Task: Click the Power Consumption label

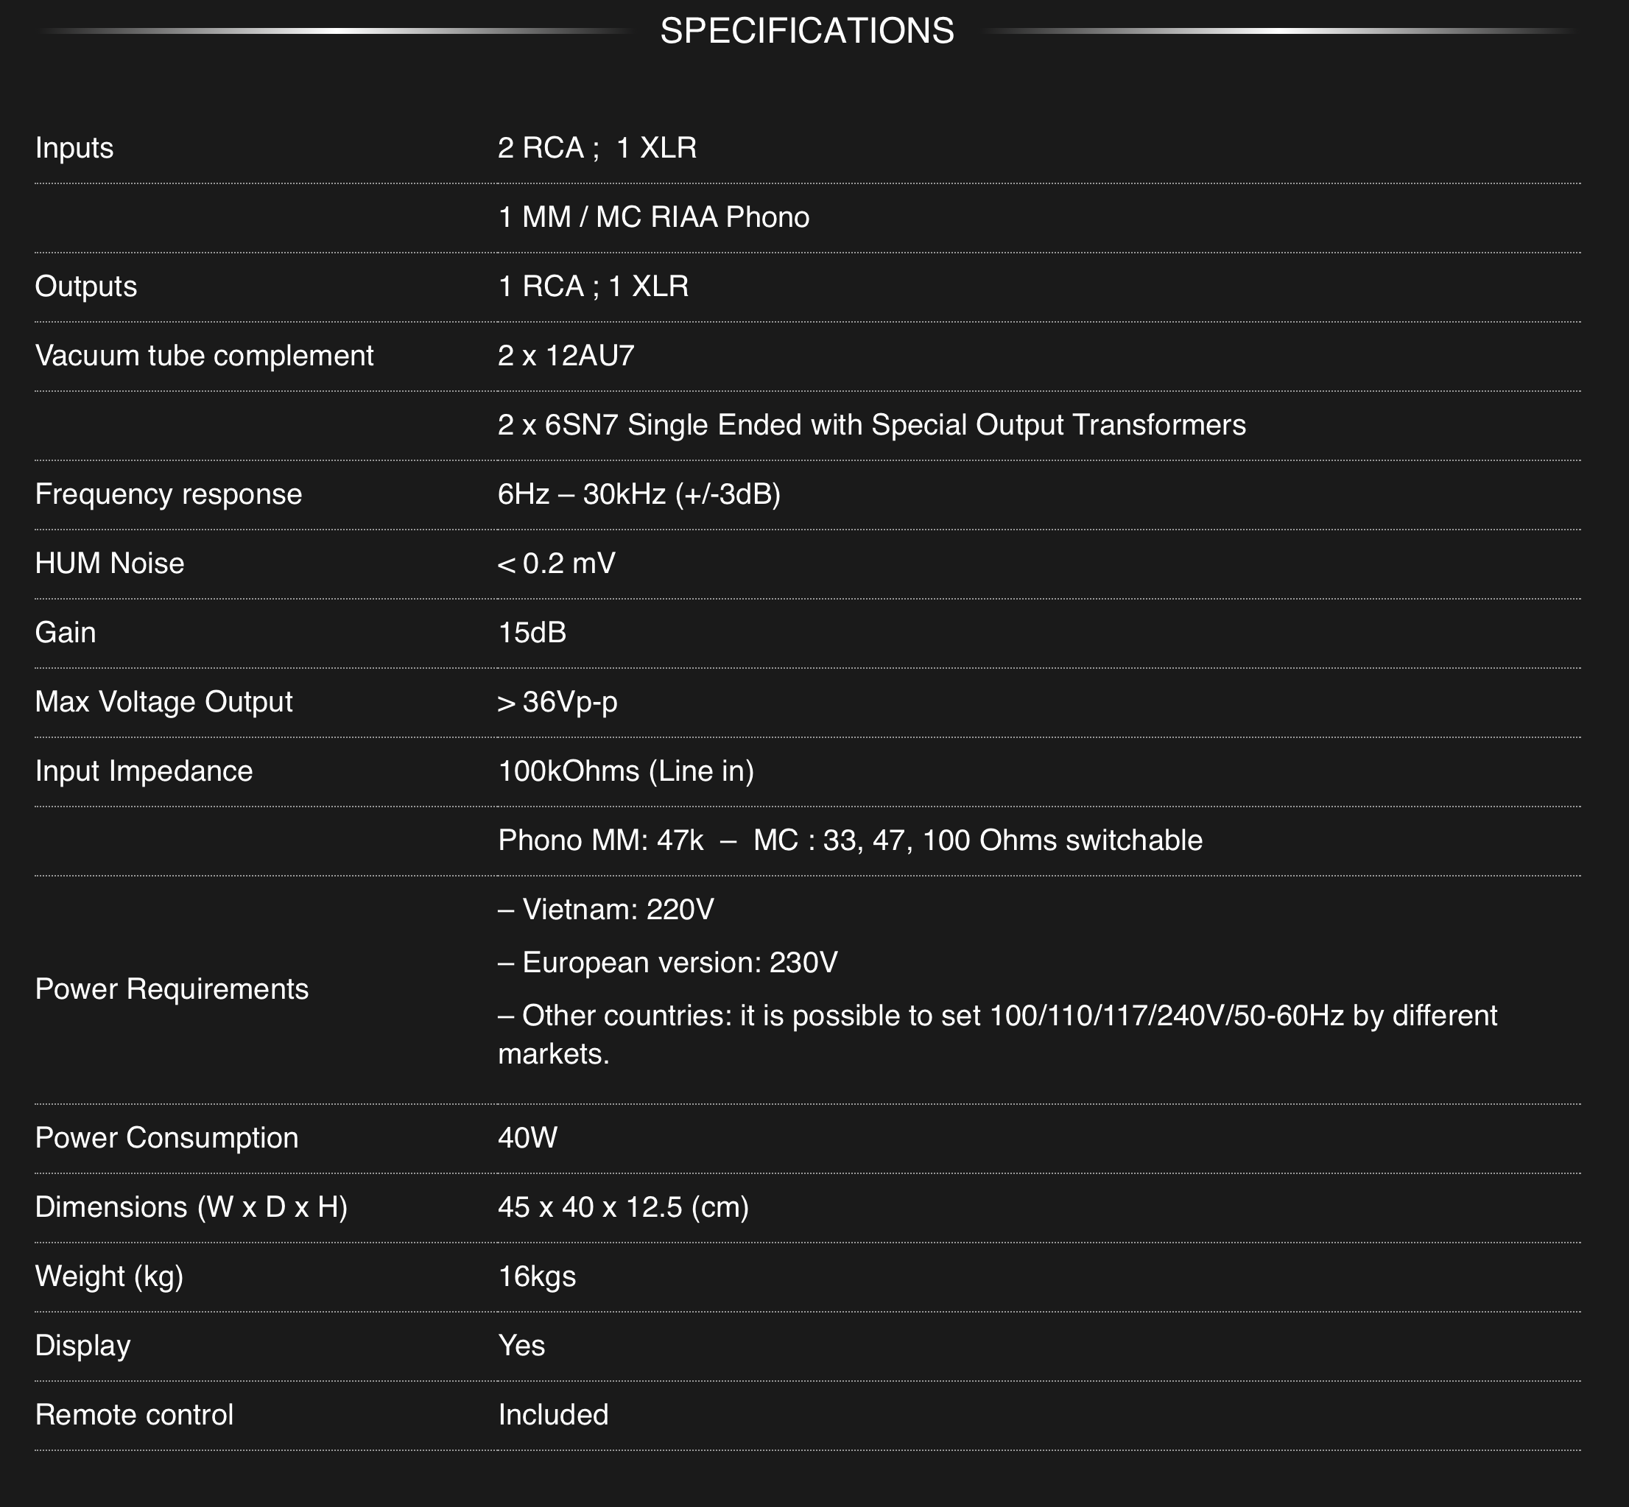Action: click(x=166, y=1137)
